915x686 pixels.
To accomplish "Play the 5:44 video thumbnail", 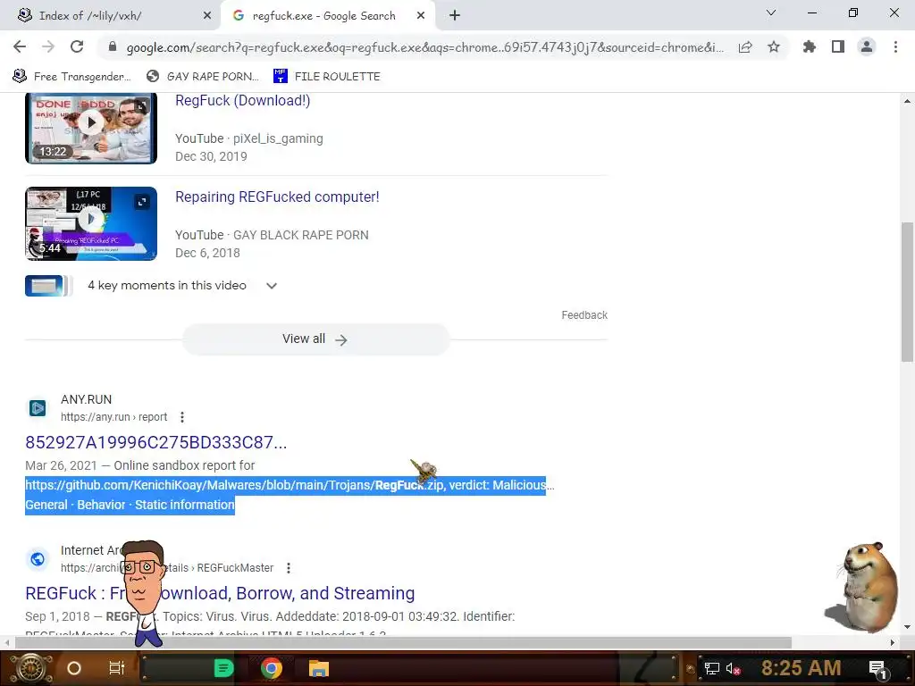I will point(91,220).
